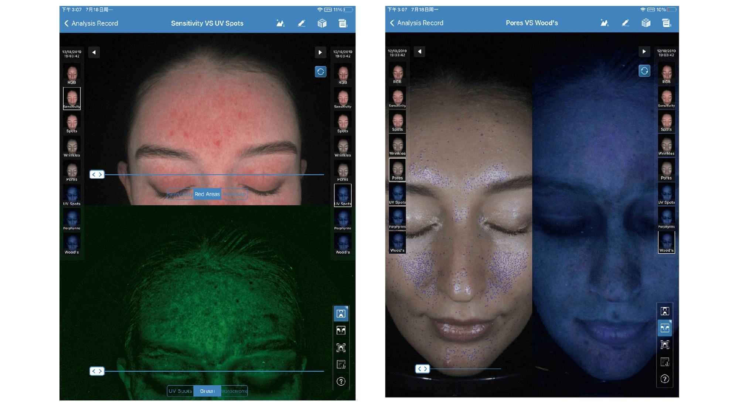
Task: Select Wrinkles thumbnail in left strip of Pores screen
Action: [397, 145]
